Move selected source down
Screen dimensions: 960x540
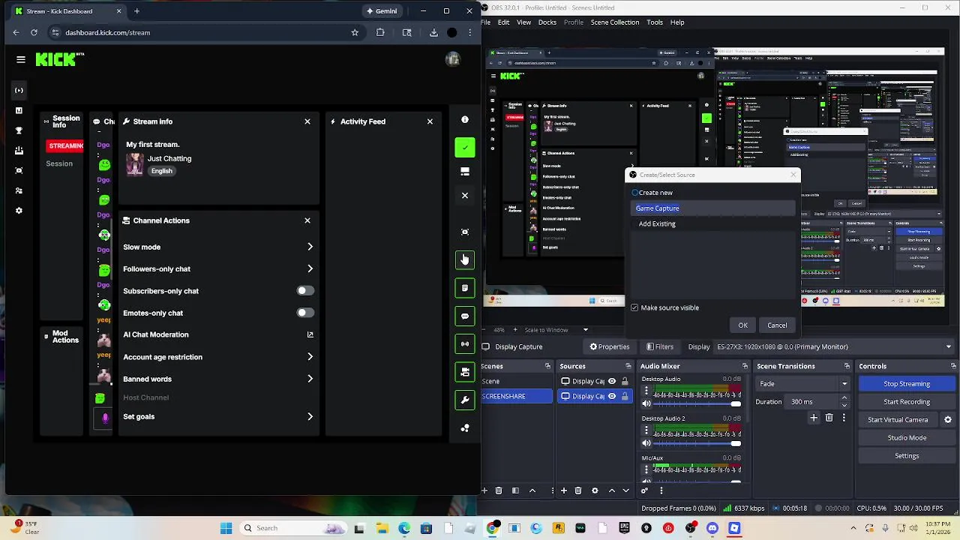pyautogui.click(x=626, y=490)
